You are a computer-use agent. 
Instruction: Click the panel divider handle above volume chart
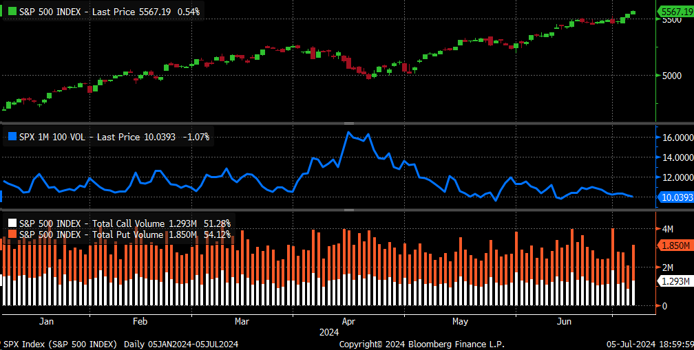[x=350, y=211]
